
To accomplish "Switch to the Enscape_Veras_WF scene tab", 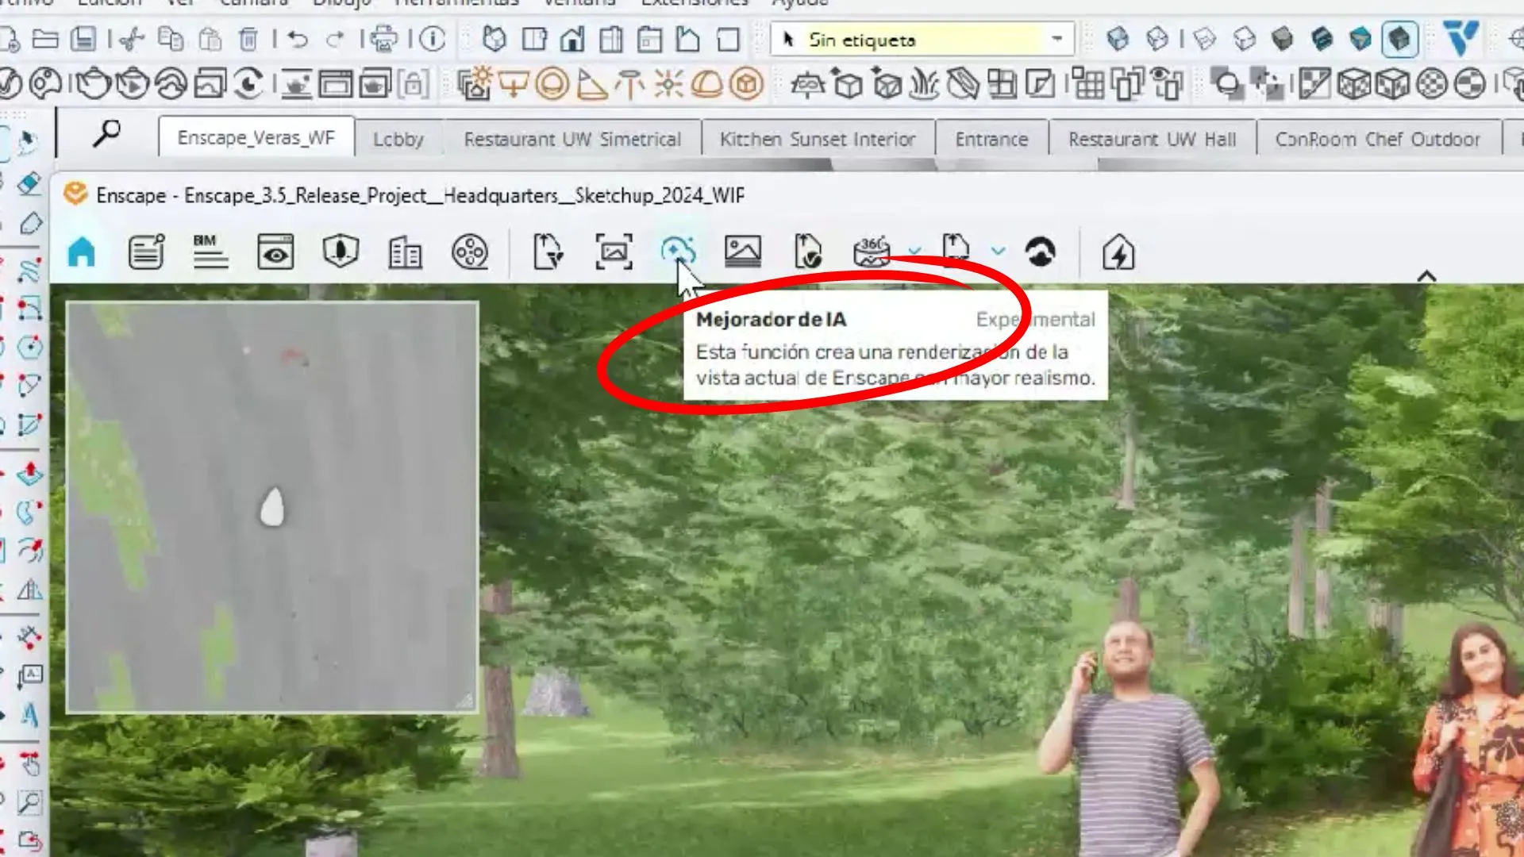I will coord(256,138).
